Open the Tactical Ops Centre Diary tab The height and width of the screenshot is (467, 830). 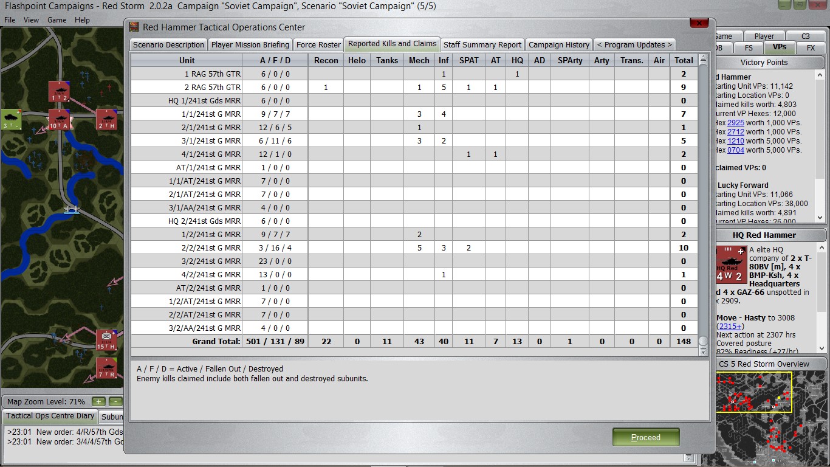[50, 416]
